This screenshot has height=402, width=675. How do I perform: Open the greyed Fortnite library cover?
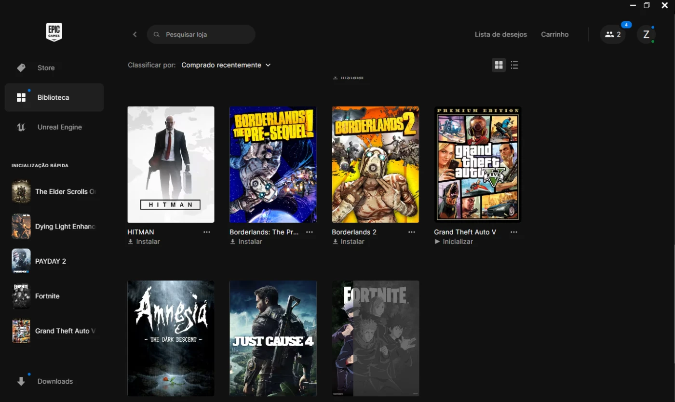coord(375,338)
